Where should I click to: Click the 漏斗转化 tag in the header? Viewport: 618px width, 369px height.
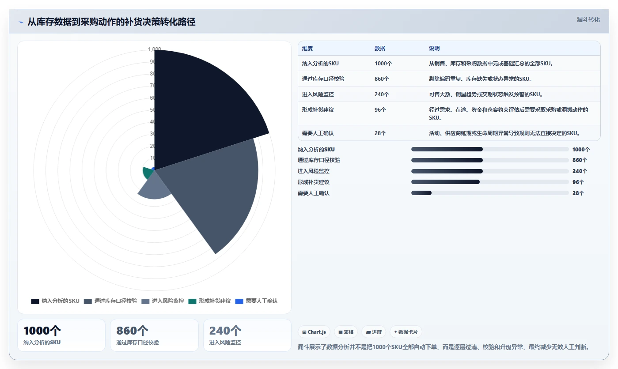[588, 19]
